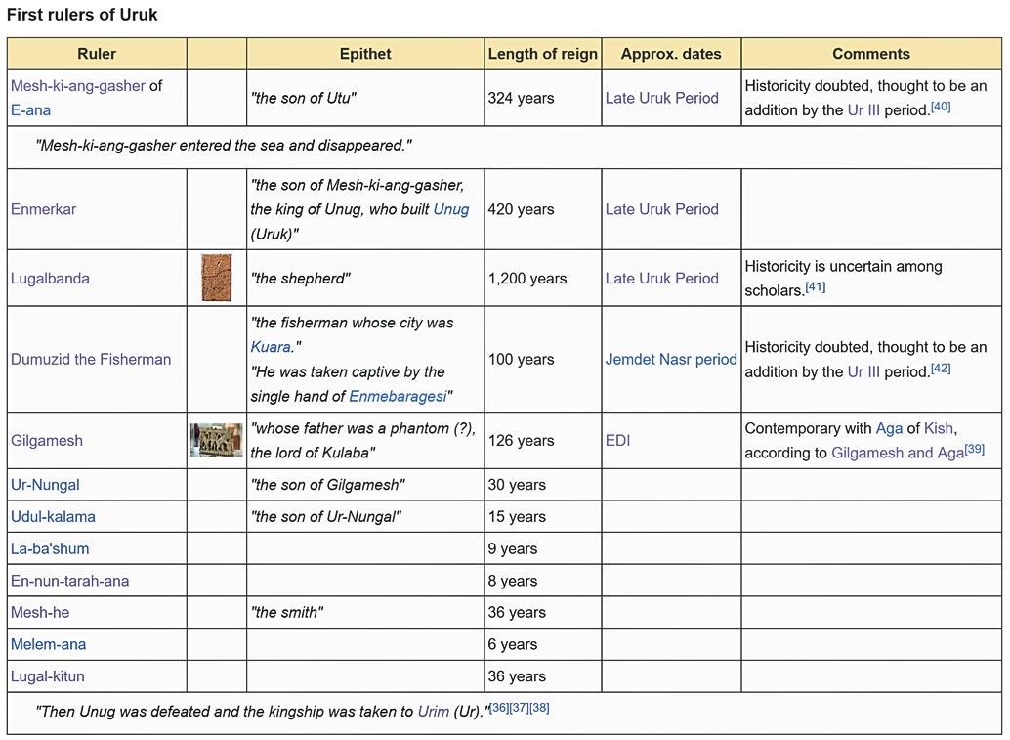This screenshot has width=1010, height=740.
Task: Open the Udul-kalama link
Action: coord(53,517)
